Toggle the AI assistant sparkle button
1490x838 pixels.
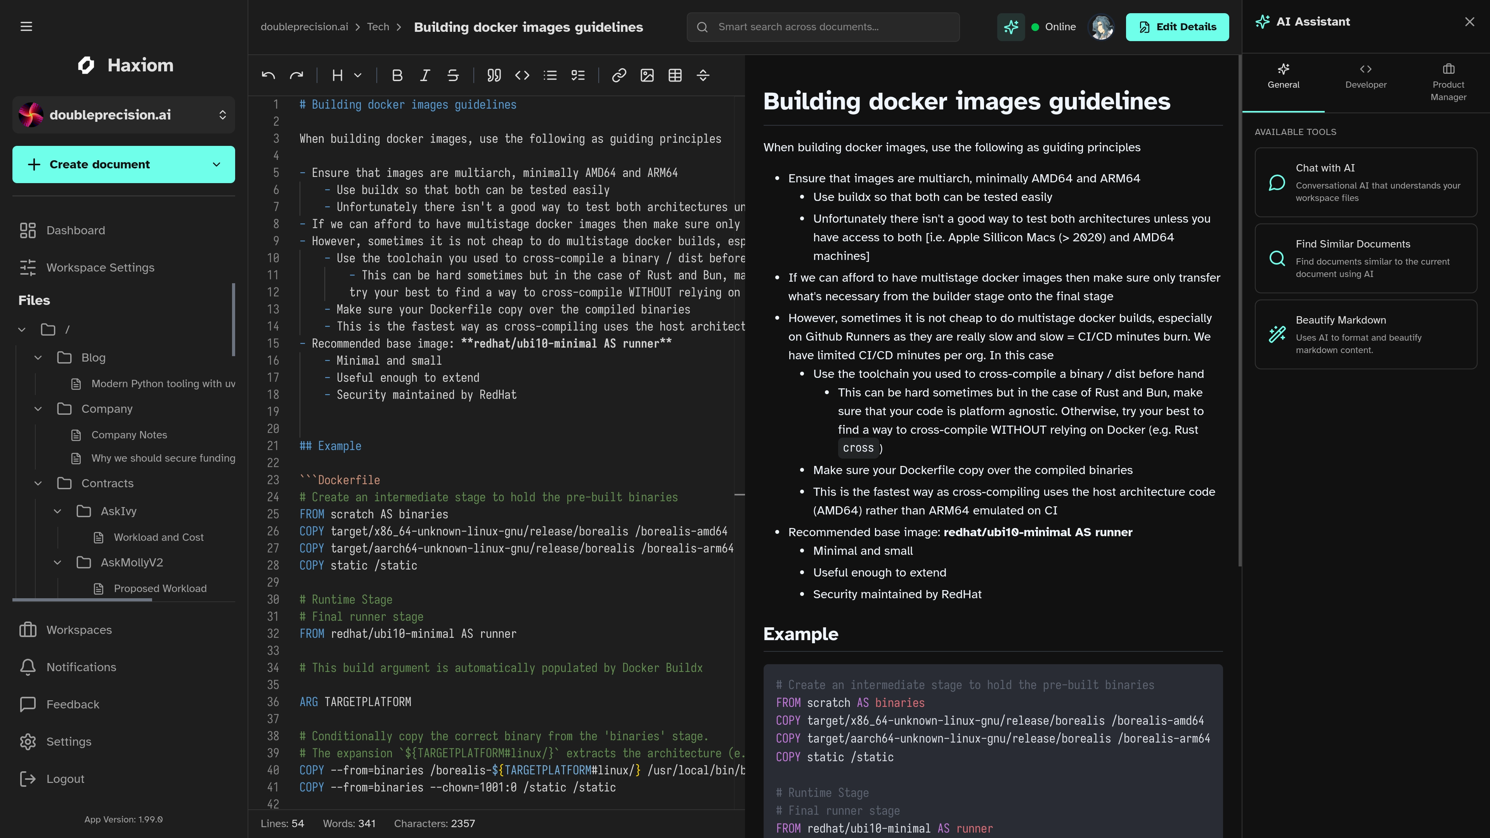tap(1010, 27)
